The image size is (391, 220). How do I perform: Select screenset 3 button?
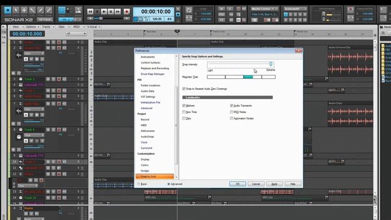295,15
